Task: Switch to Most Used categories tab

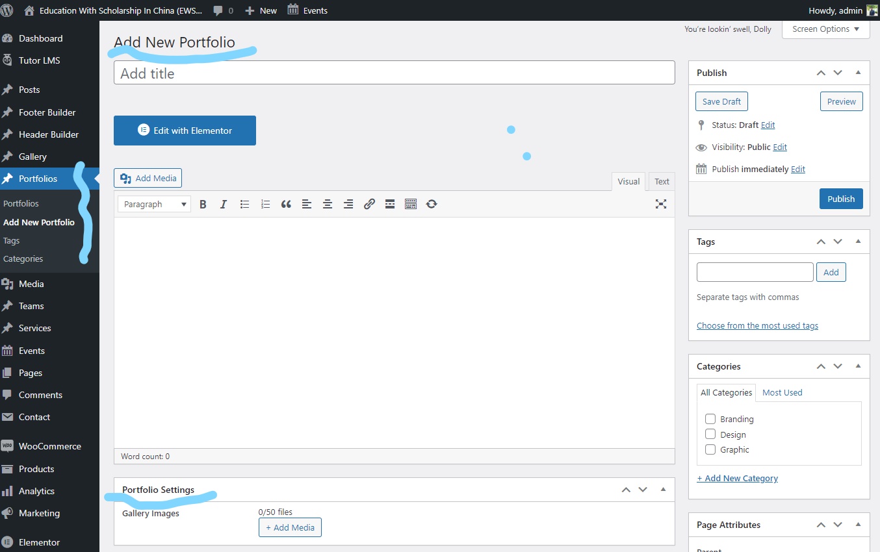Action: pos(782,393)
